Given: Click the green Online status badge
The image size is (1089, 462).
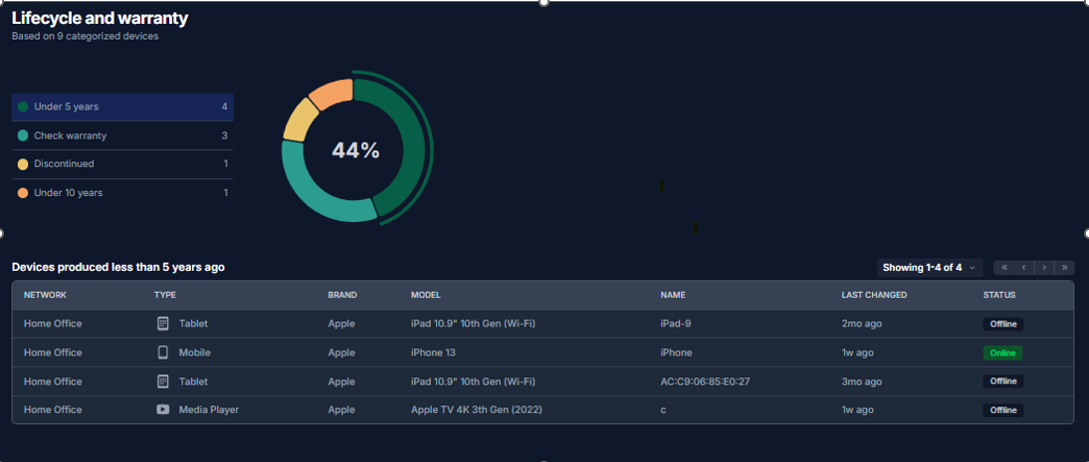Looking at the screenshot, I should click(x=1002, y=352).
